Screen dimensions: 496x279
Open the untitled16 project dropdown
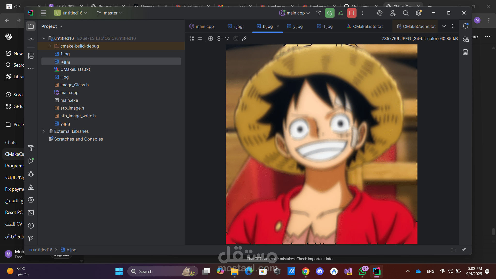click(71, 13)
